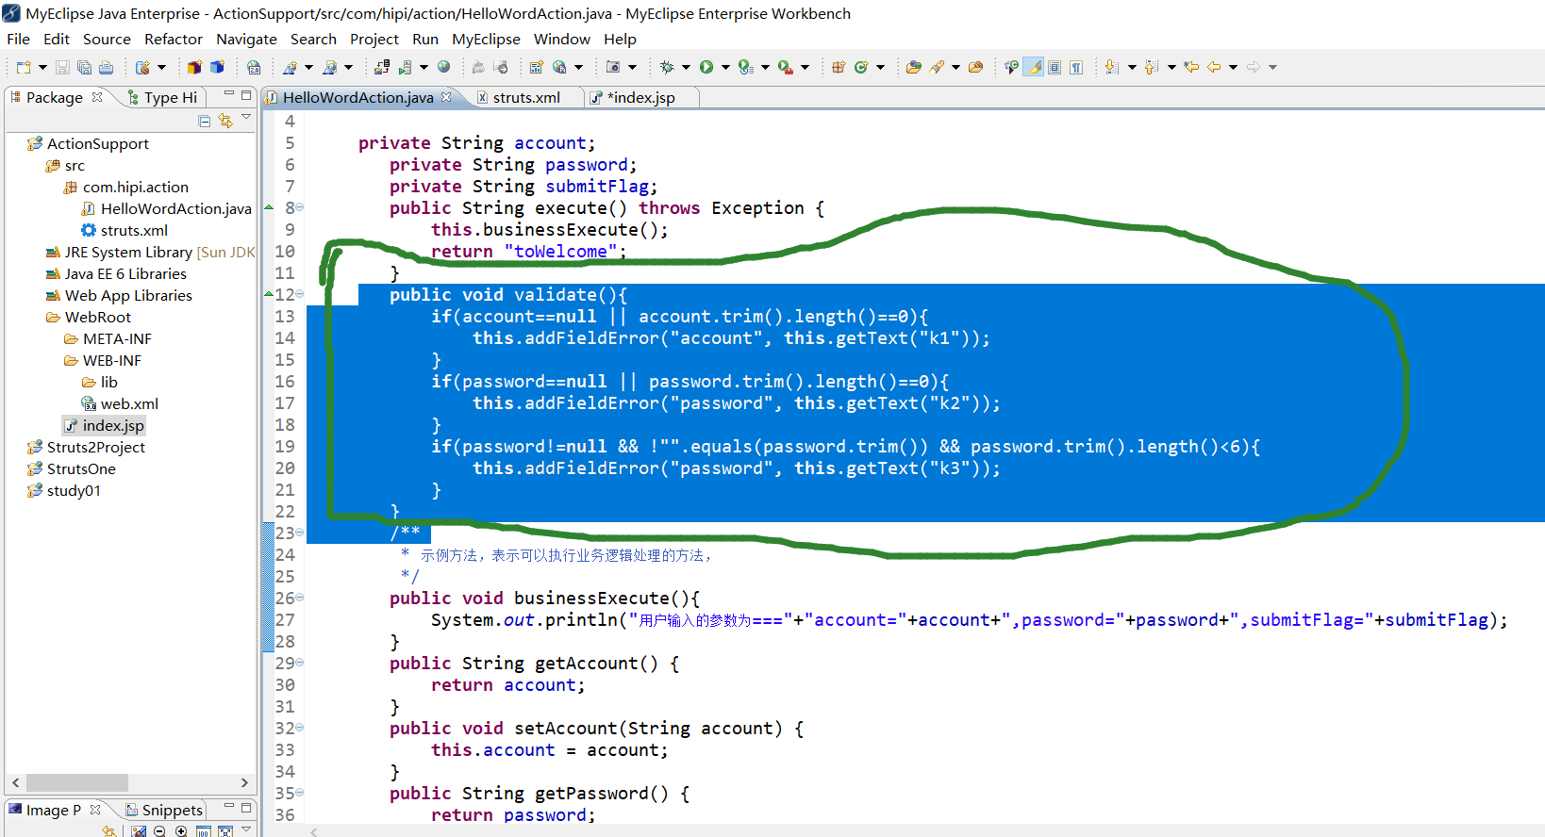Click Zoom In in Image Preview panel
Screen dimensions: 1545x837
[x=181, y=831]
